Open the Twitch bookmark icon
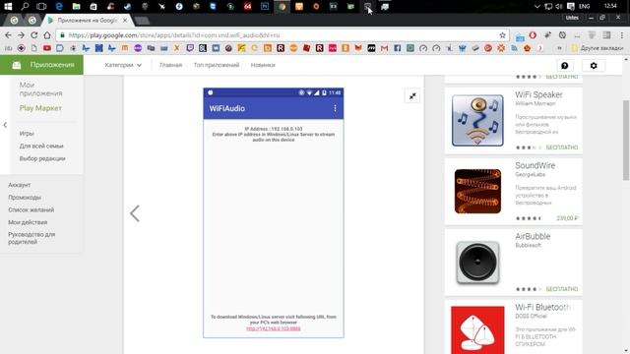 point(190,48)
